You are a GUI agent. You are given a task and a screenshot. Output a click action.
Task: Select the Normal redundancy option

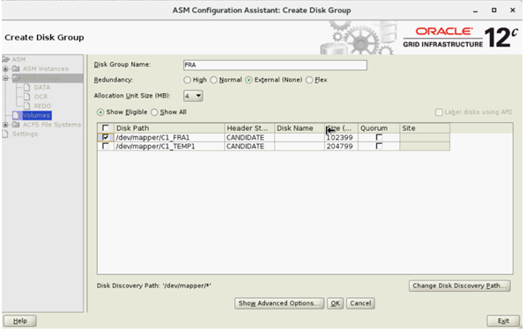click(x=214, y=80)
